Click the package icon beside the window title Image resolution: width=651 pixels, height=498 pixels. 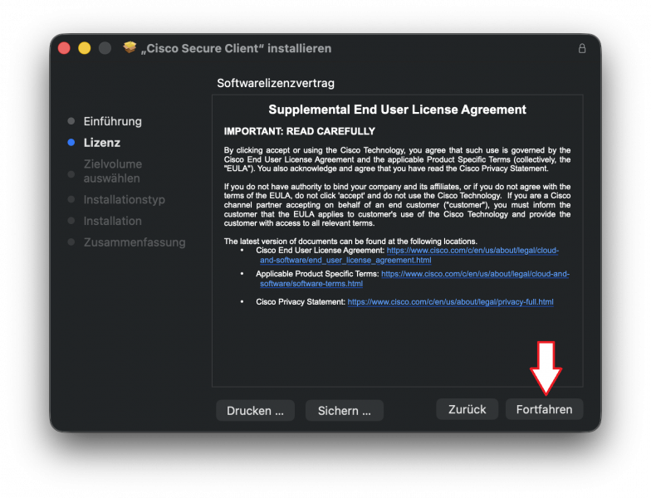130,48
